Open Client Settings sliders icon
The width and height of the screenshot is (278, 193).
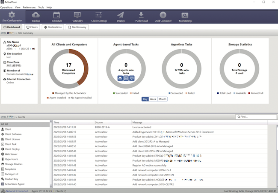tap(98, 17)
